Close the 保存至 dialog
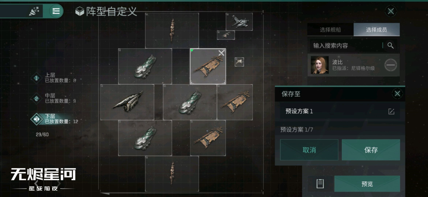428x197 pixels. (x=397, y=94)
